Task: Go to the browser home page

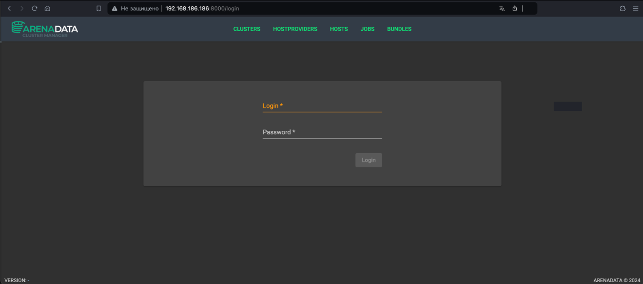Action: 47,8
